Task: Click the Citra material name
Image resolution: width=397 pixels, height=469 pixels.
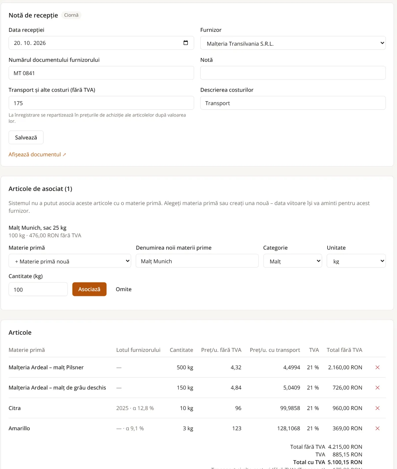Action: 15,408
